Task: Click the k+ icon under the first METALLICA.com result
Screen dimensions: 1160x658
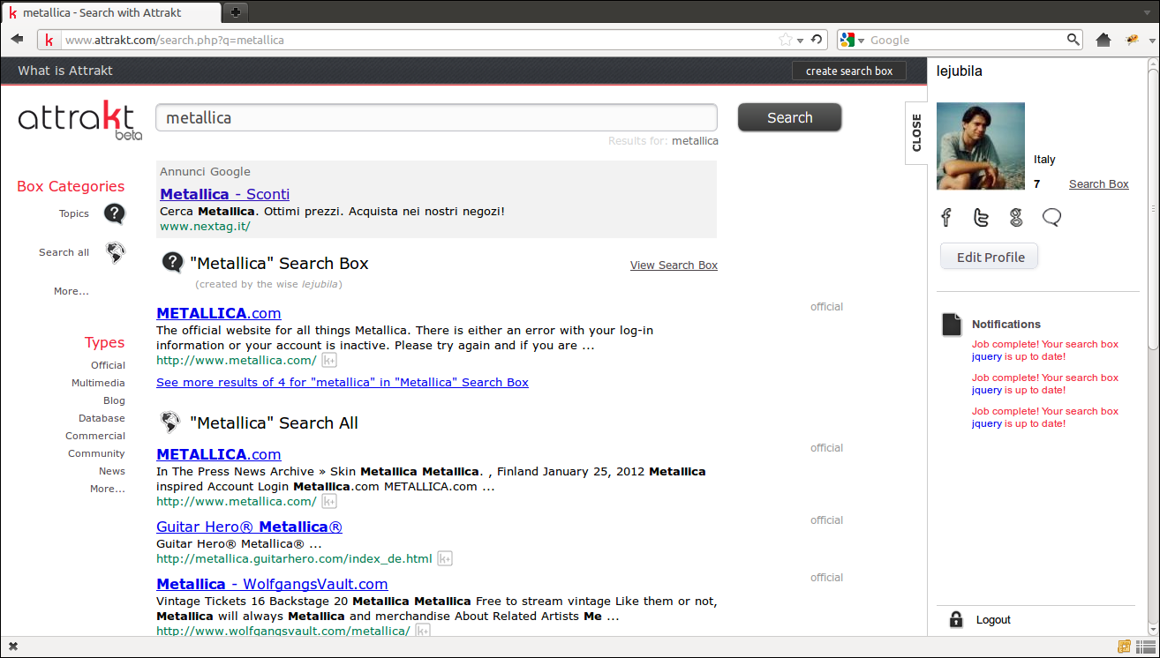Action: 328,360
